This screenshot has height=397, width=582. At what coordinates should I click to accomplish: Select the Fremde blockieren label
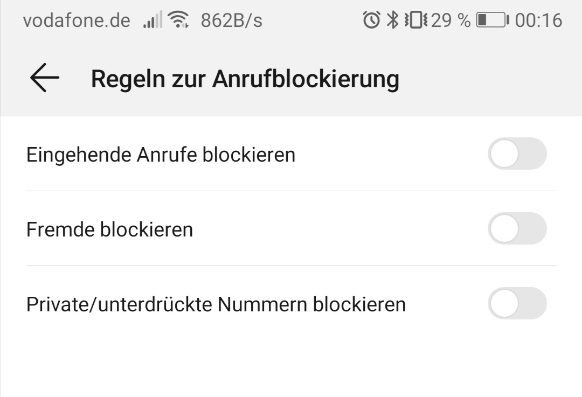tap(109, 230)
